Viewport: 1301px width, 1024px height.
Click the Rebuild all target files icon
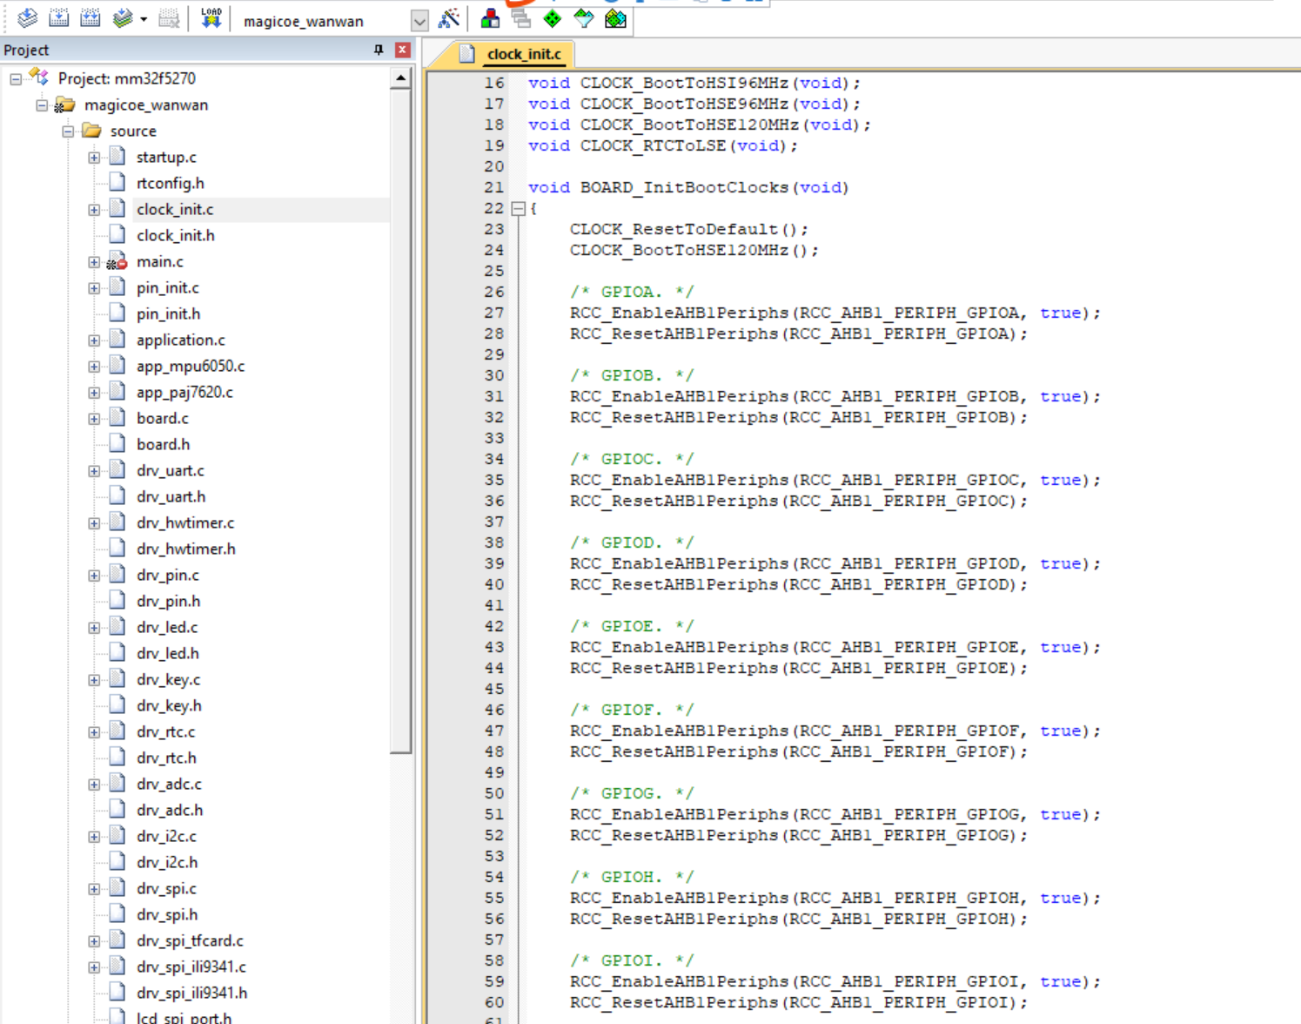[x=91, y=18]
